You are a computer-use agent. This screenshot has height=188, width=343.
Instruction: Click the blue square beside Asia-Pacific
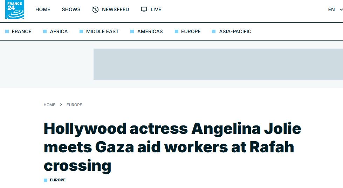pos(214,32)
